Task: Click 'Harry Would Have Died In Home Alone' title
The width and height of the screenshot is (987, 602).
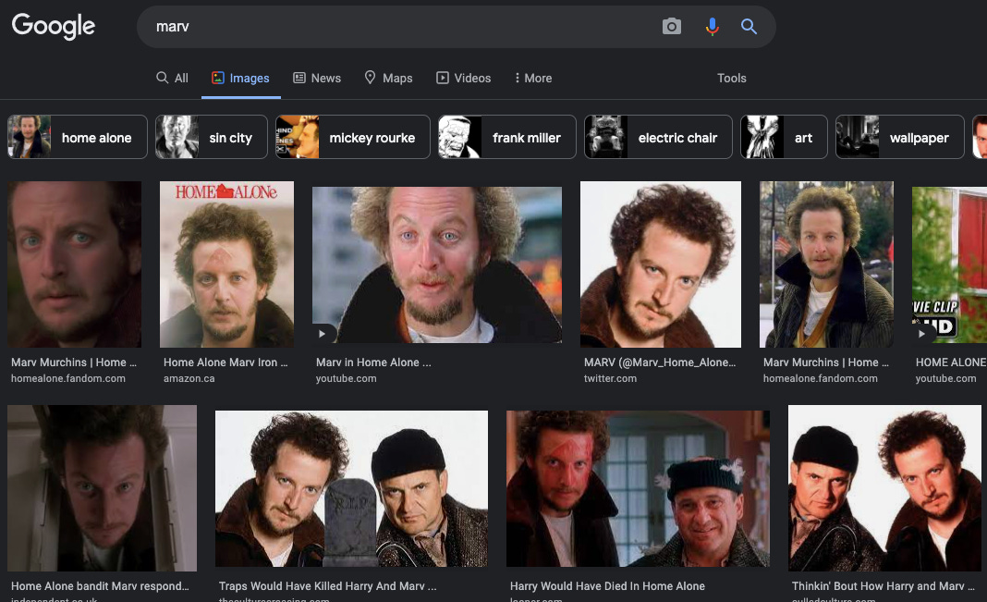Action: pos(607,585)
